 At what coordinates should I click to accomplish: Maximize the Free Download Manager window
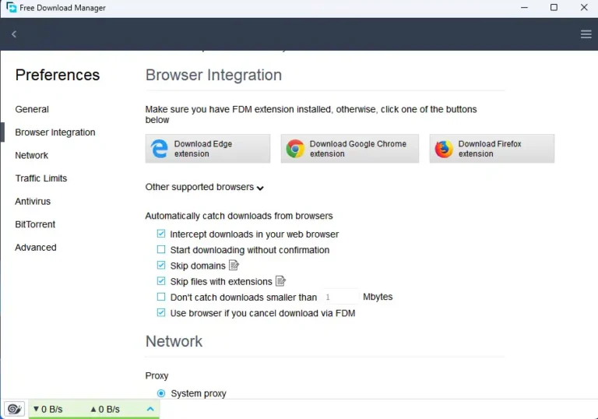(x=554, y=7)
